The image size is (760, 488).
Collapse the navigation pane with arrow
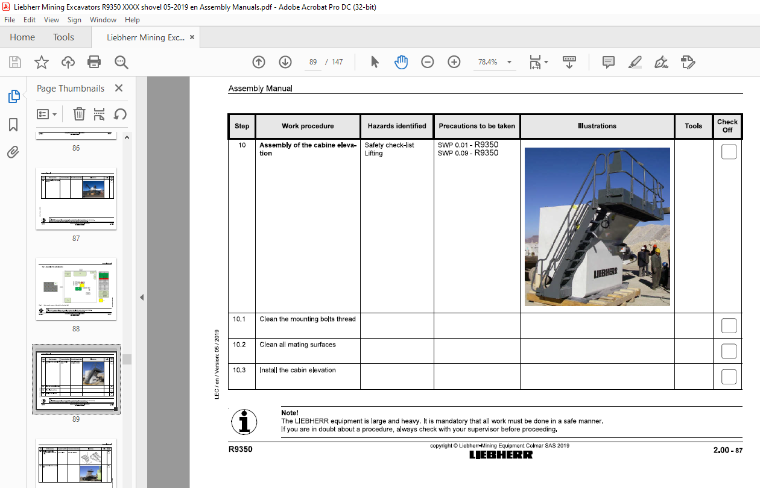(141, 297)
